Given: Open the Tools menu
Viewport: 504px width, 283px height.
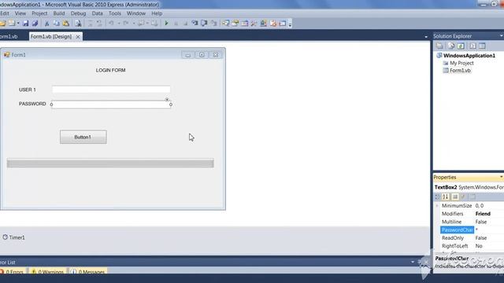Looking at the screenshot, I should pyautogui.click(x=115, y=13).
